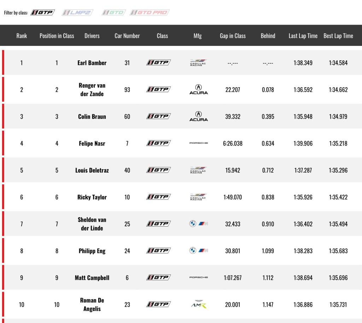362x323 pixels.
Task: Click Porsche logo in Felipe Nasr row
Action: click(x=199, y=143)
